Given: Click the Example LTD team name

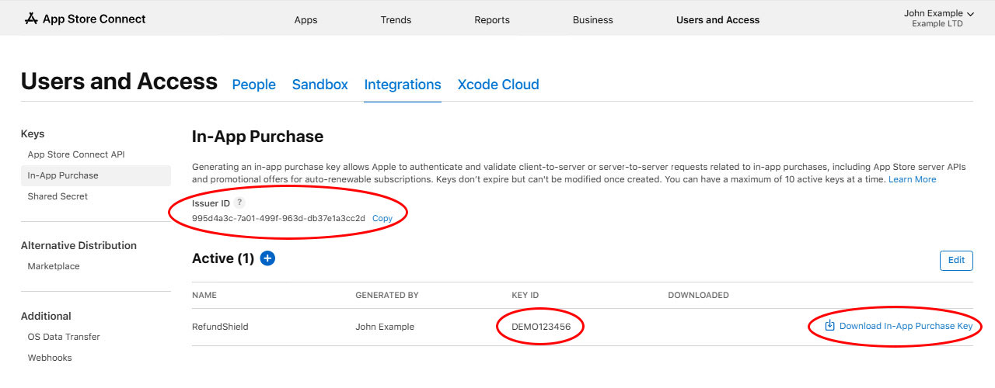Looking at the screenshot, I should pos(937,24).
